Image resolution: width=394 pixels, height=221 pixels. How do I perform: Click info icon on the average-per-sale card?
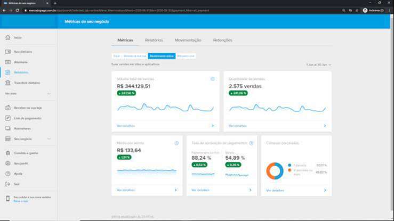click(176, 143)
